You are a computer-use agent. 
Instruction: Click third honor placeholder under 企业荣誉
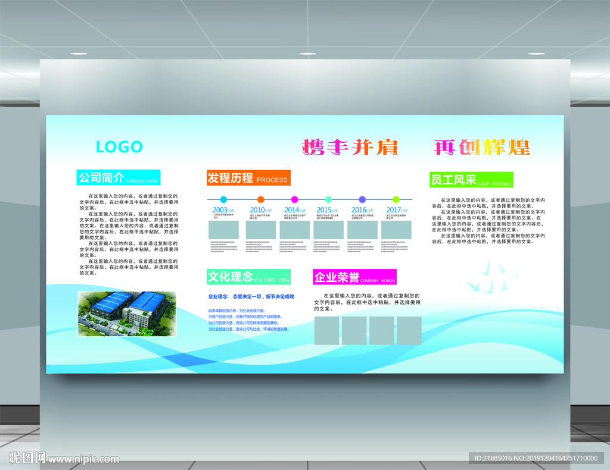click(382, 331)
